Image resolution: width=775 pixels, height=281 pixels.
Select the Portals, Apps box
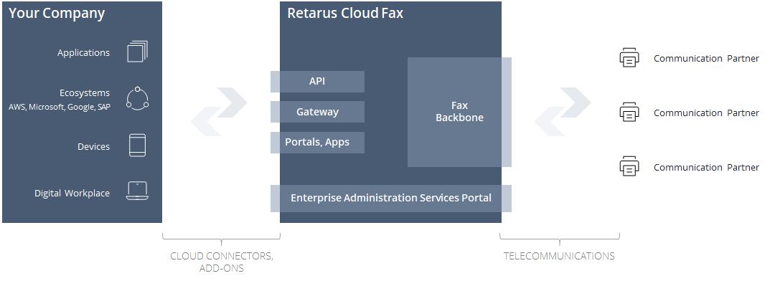(x=317, y=142)
